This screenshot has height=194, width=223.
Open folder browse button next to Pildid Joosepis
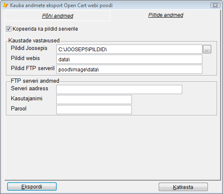(207, 49)
